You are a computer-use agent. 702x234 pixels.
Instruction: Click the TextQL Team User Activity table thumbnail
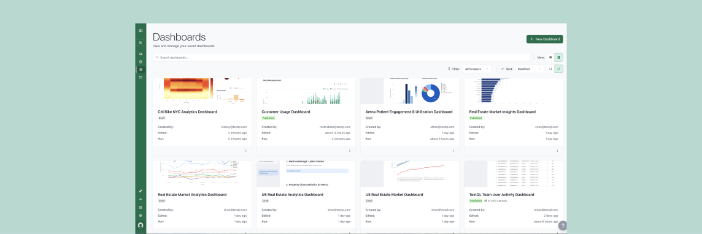point(514,174)
